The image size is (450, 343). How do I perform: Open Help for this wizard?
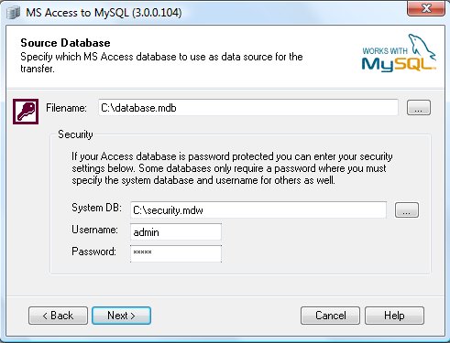coord(394,316)
